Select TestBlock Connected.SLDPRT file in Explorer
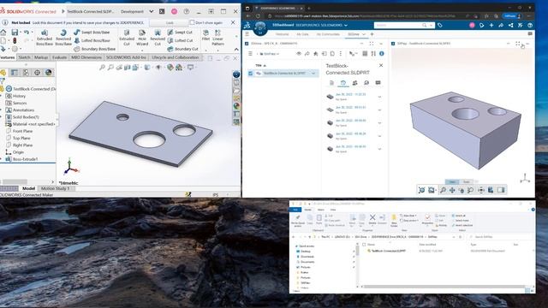548x308 pixels. 388,251
